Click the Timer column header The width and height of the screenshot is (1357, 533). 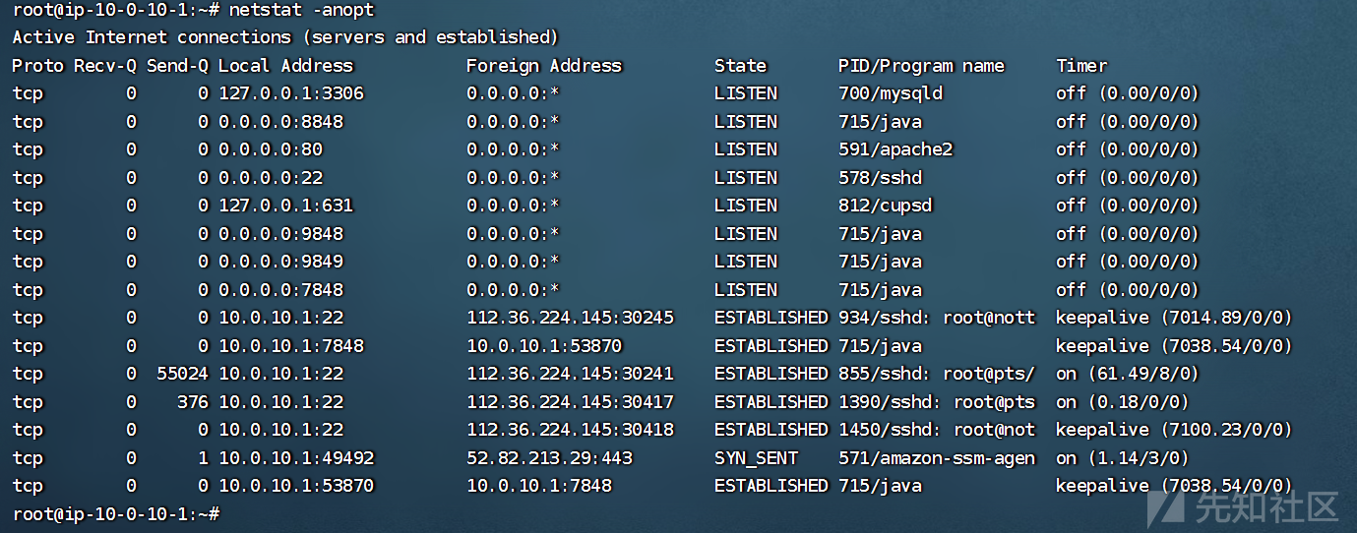pos(1081,66)
